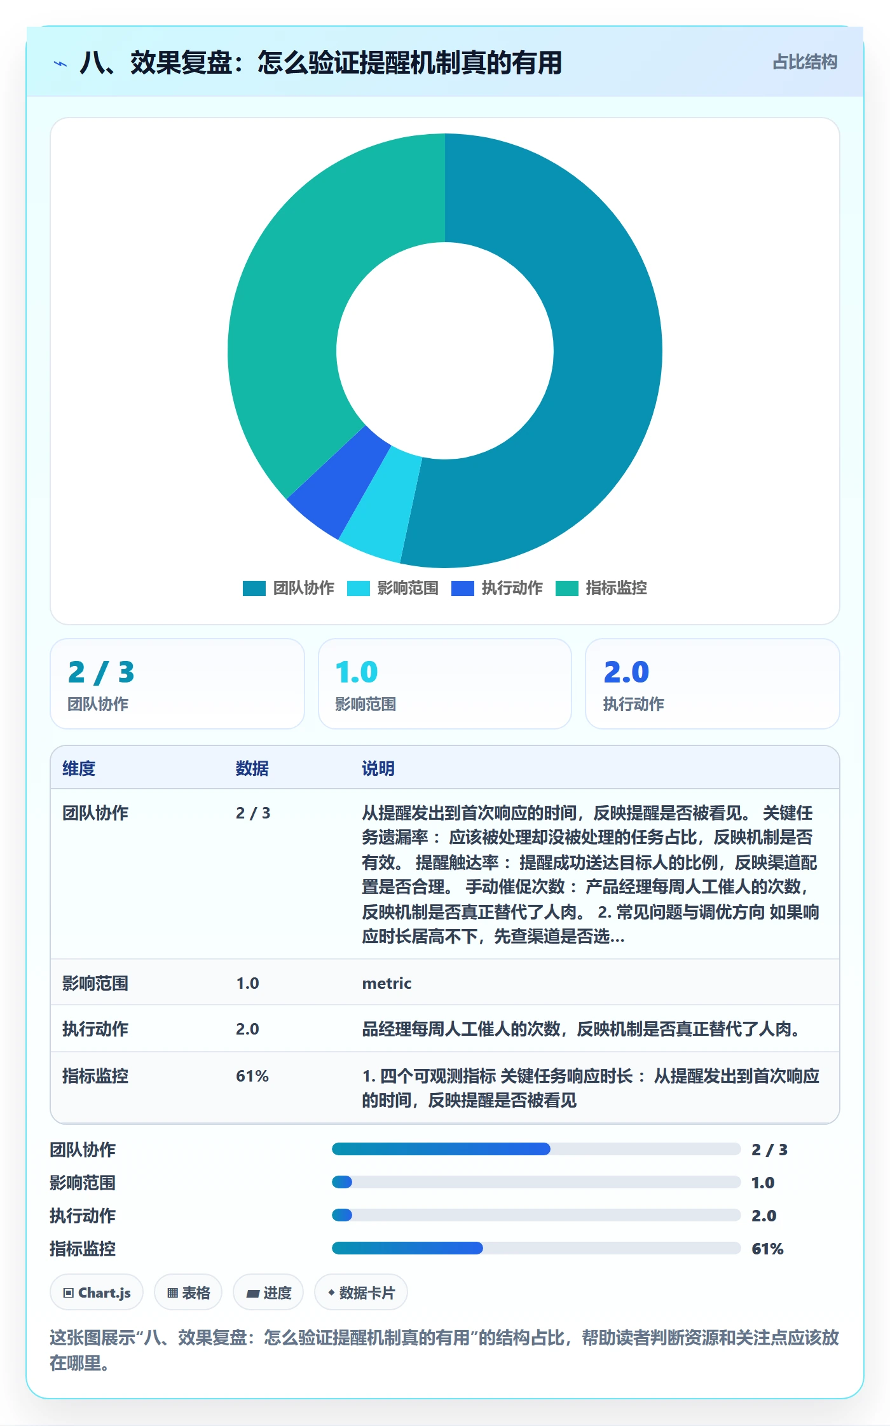Image resolution: width=890 pixels, height=1426 pixels.
Task: Select the 团队协作 table row cell
Action: 95,813
